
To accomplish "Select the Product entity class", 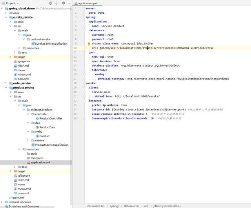I will [x=44, y=136].
